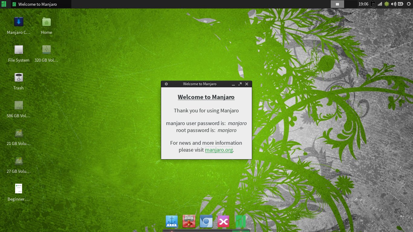Click the Welcome to Manjaro taskbar button

pyautogui.click(x=41, y=4)
